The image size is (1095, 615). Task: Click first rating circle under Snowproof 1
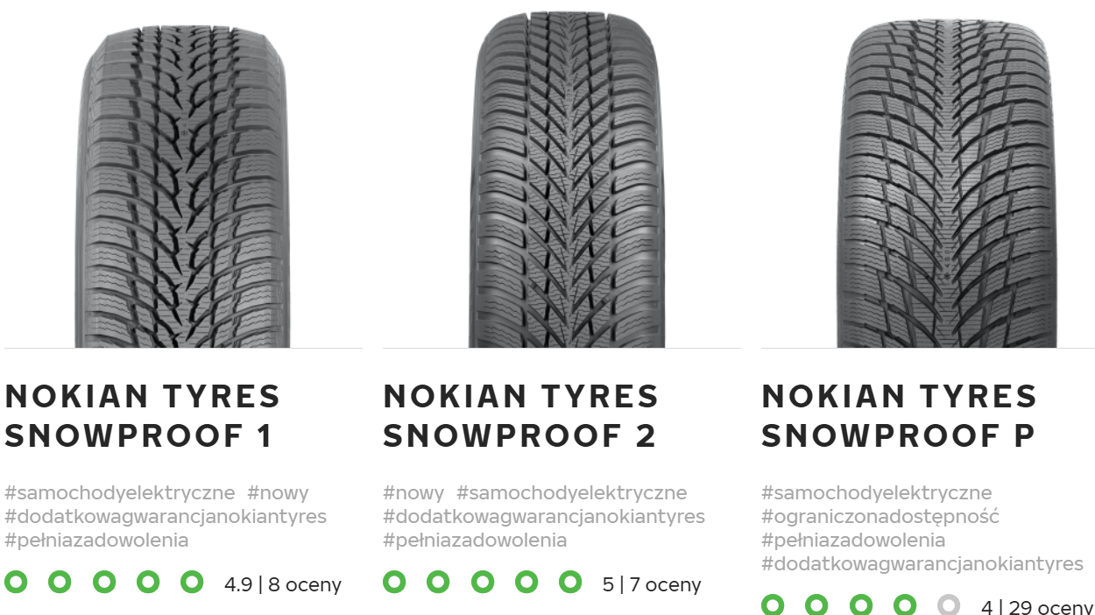click(15, 582)
